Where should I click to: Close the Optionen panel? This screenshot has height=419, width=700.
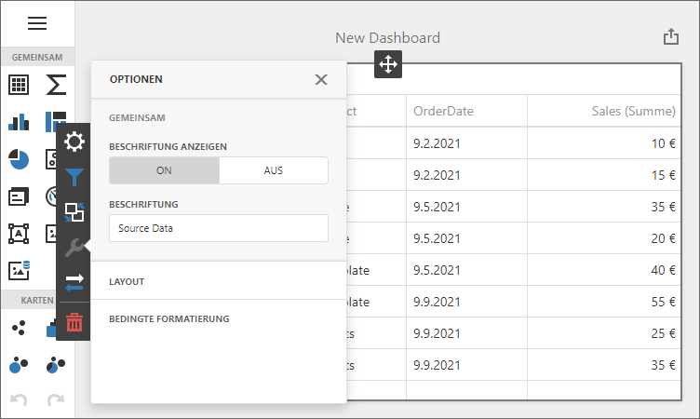(321, 79)
